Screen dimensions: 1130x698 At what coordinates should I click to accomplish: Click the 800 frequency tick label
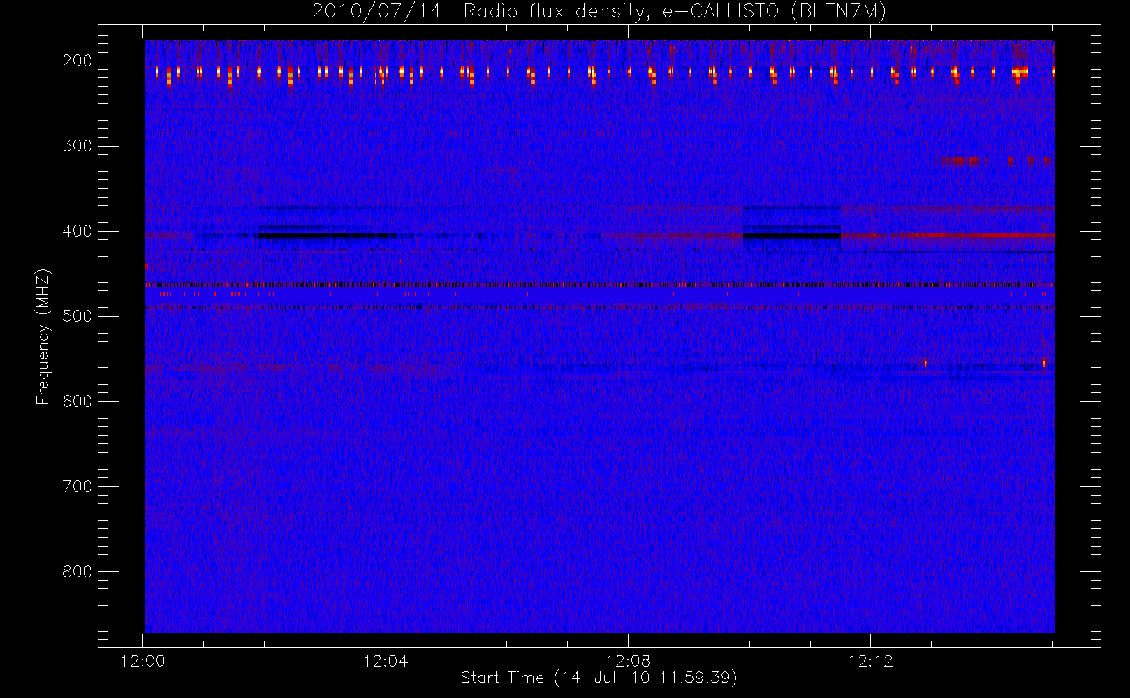point(77,572)
